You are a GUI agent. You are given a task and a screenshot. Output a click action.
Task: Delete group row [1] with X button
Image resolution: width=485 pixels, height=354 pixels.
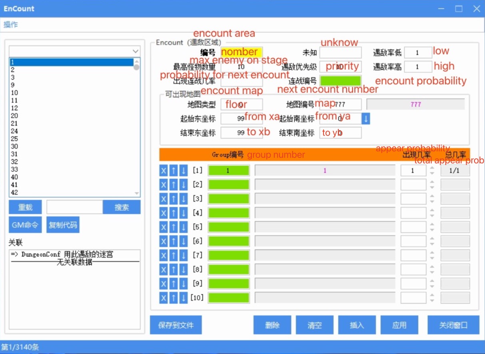click(x=164, y=171)
